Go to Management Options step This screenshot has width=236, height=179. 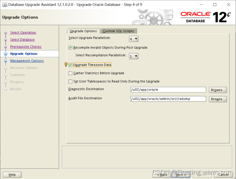point(27,61)
